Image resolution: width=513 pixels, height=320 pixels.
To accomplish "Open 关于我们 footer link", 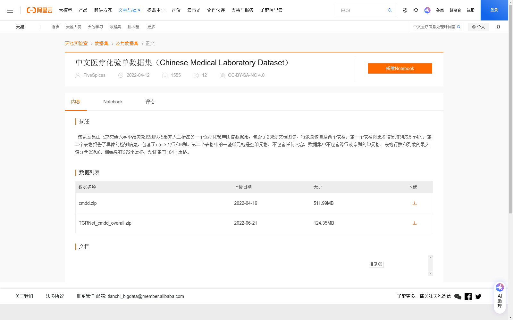I will [x=24, y=296].
